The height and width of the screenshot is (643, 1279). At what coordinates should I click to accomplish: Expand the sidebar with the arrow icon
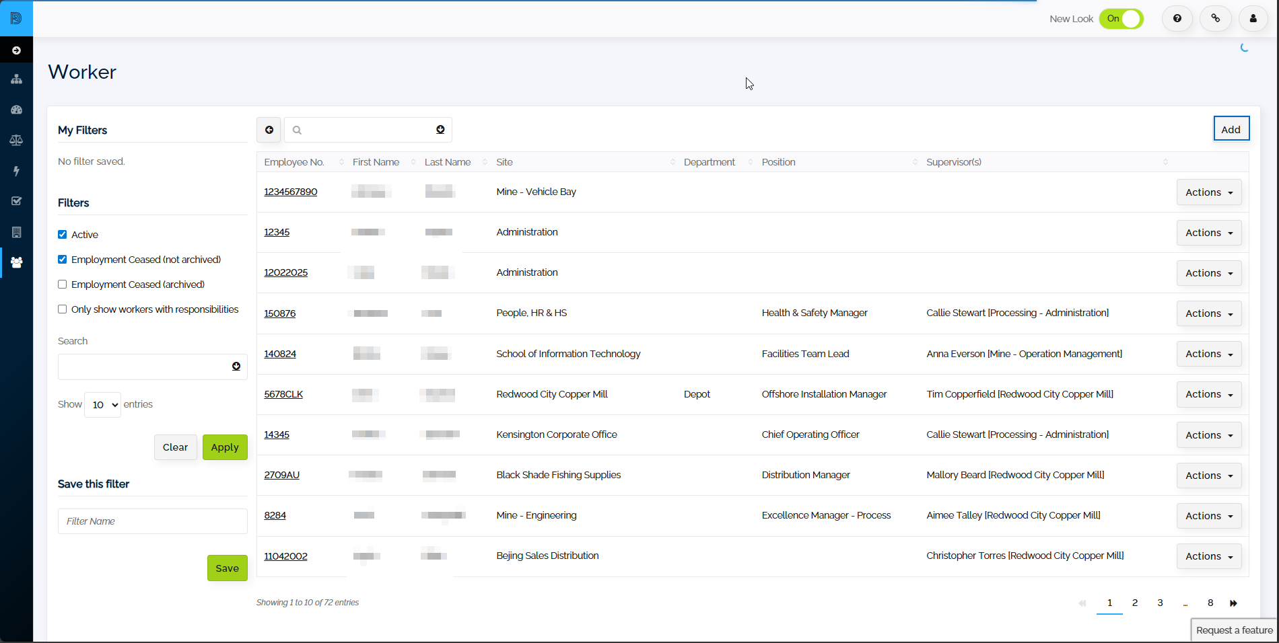pos(16,50)
